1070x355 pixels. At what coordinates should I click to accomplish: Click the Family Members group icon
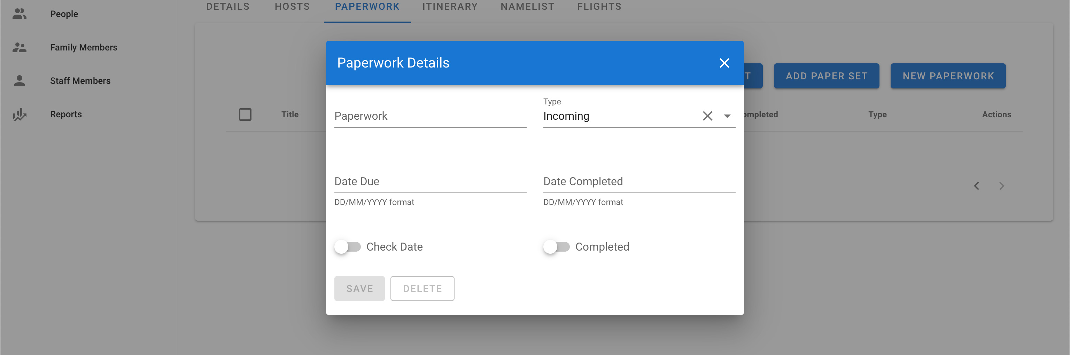tap(19, 47)
